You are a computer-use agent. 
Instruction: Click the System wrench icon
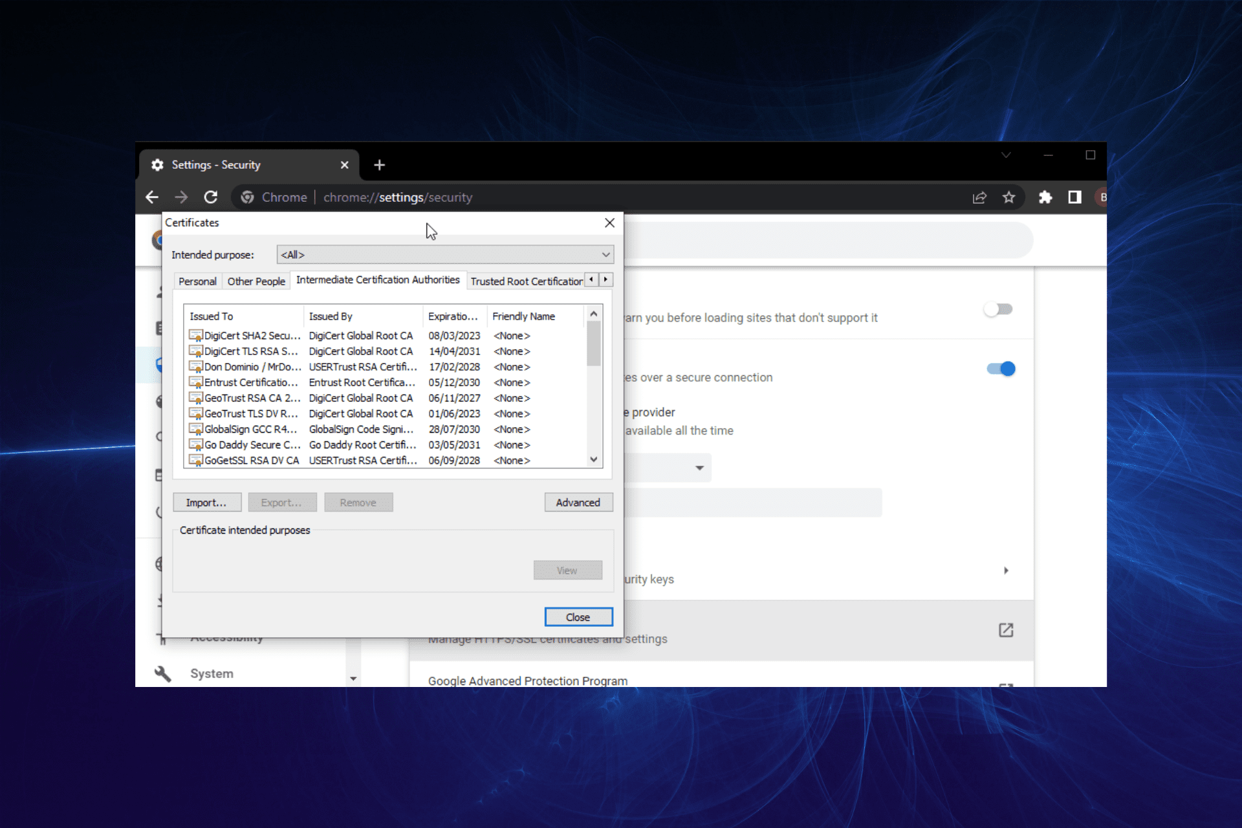point(162,673)
